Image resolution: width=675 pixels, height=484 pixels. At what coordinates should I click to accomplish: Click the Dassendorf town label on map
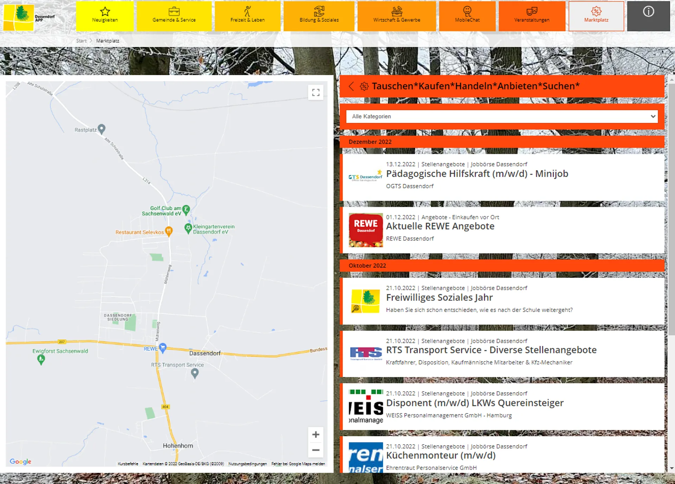[205, 353]
